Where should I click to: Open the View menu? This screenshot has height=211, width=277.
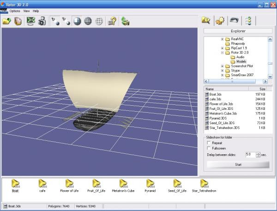coord(26,11)
